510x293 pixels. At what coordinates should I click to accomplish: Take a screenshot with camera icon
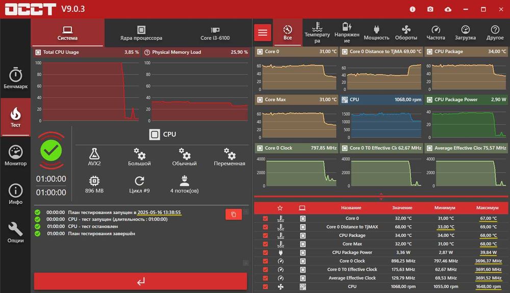pos(430,9)
